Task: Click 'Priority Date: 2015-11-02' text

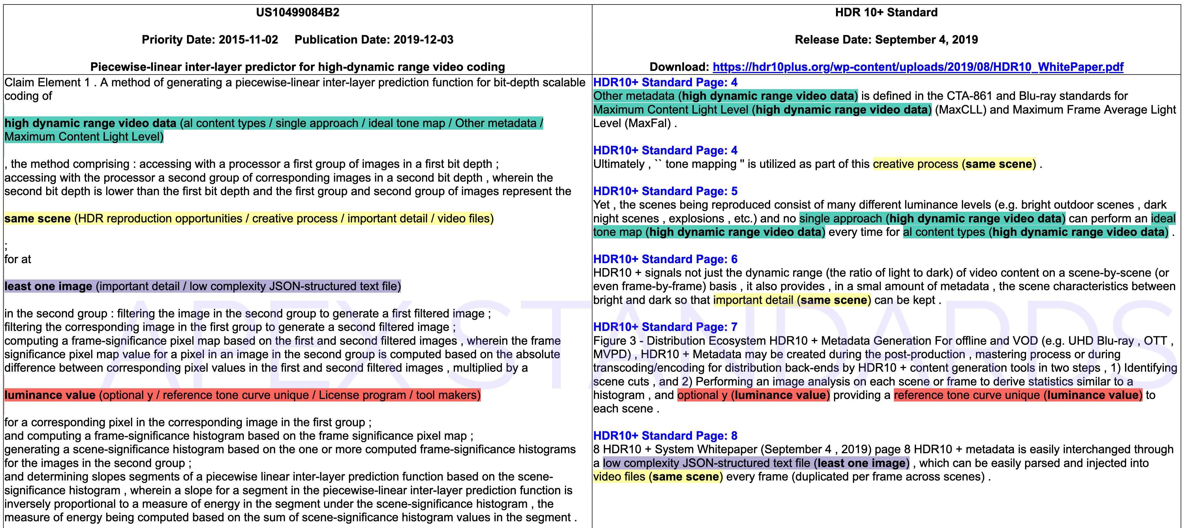Action: pos(210,40)
